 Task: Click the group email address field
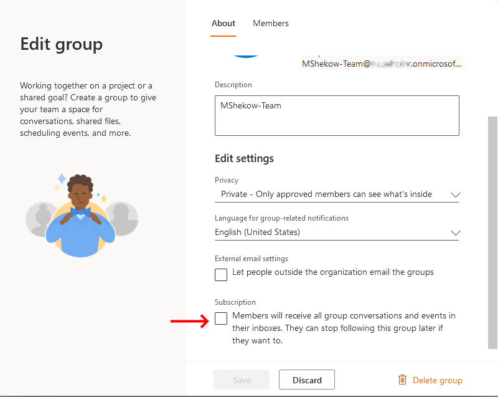382,64
